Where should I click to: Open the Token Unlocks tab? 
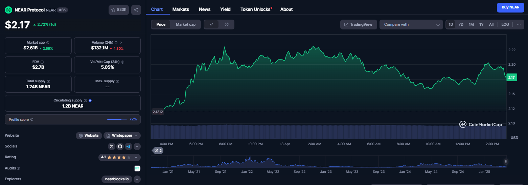click(256, 9)
